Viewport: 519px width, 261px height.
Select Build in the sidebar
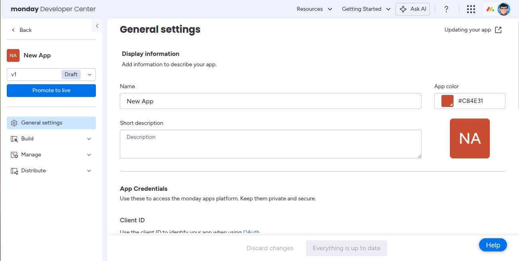point(51,139)
